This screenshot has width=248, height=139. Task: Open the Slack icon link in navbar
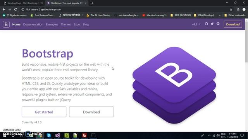point(218,24)
